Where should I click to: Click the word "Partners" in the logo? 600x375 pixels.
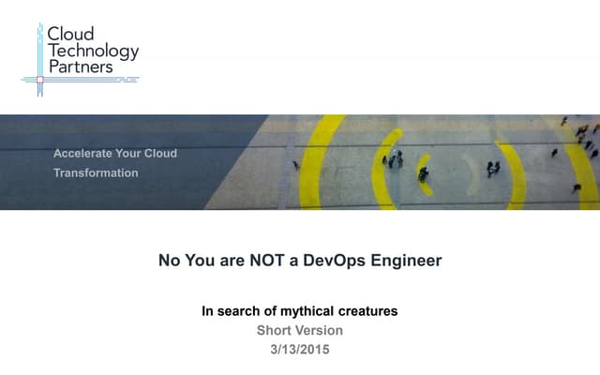80,67
